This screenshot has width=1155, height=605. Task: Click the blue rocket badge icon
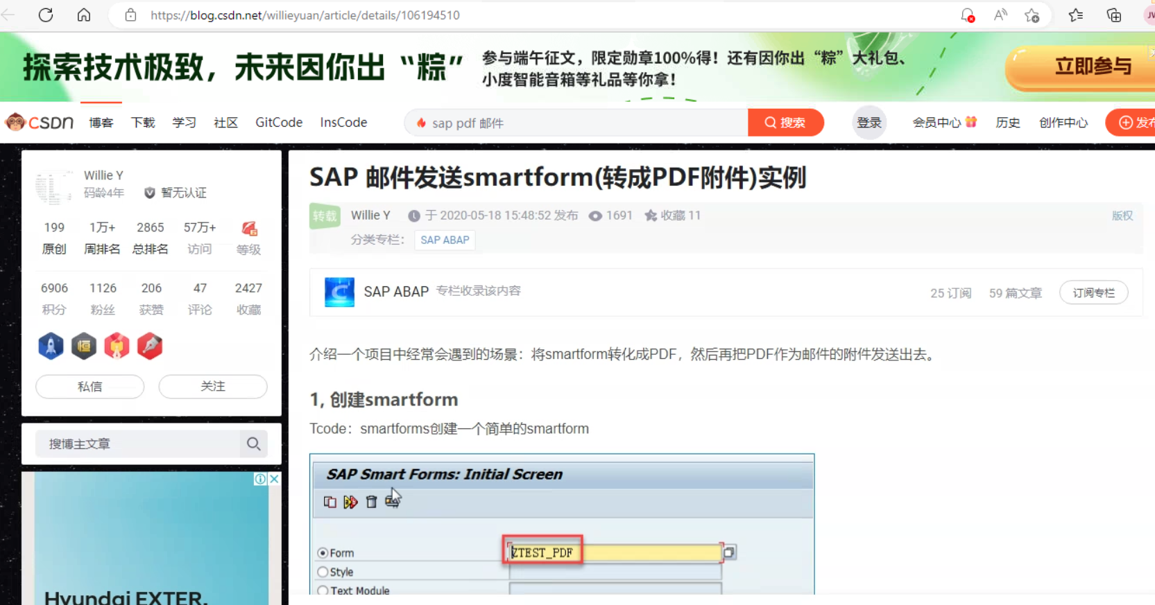pyautogui.click(x=51, y=346)
